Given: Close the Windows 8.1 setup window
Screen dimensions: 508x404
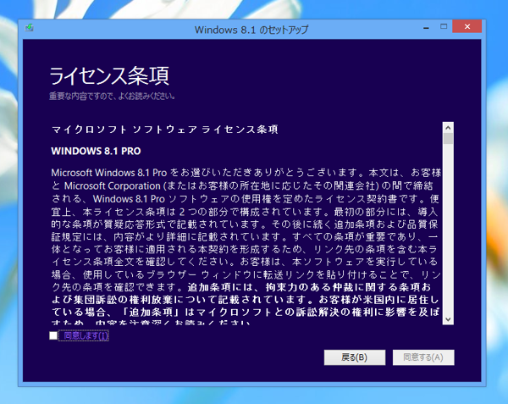Looking at the screenshot, I should [467, 26].
